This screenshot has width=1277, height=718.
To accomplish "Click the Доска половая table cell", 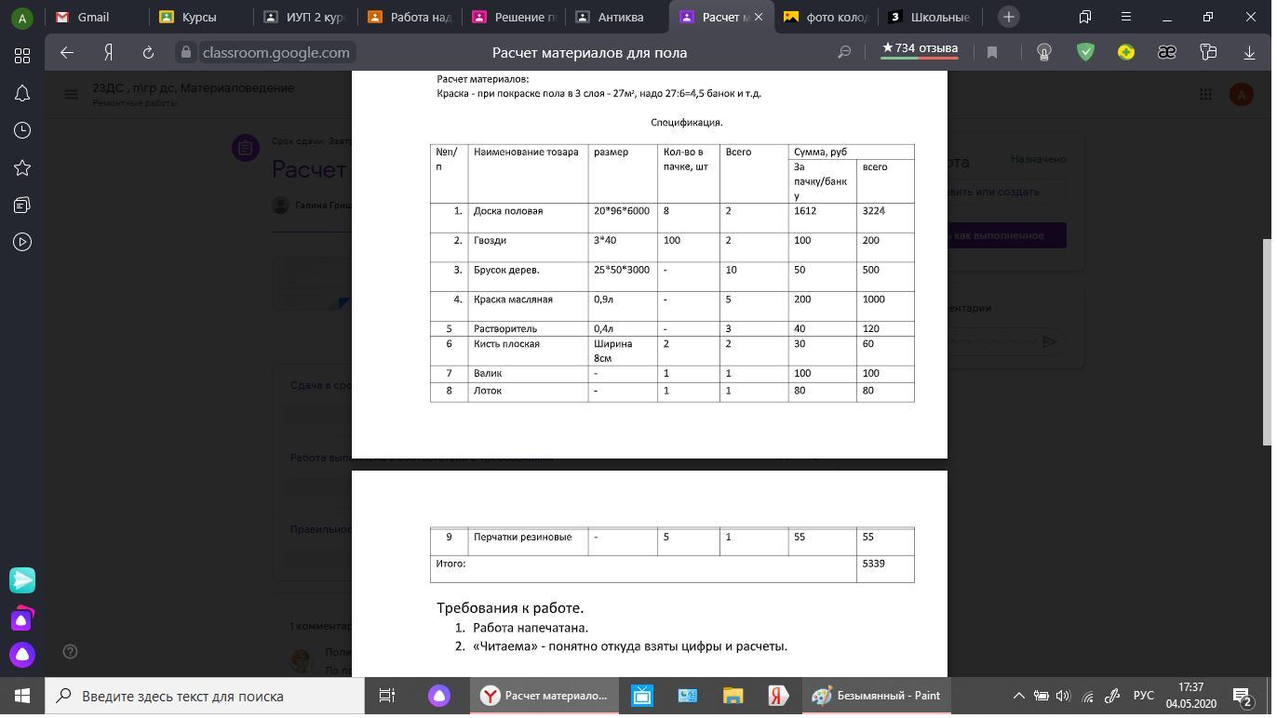I will 528,218.
